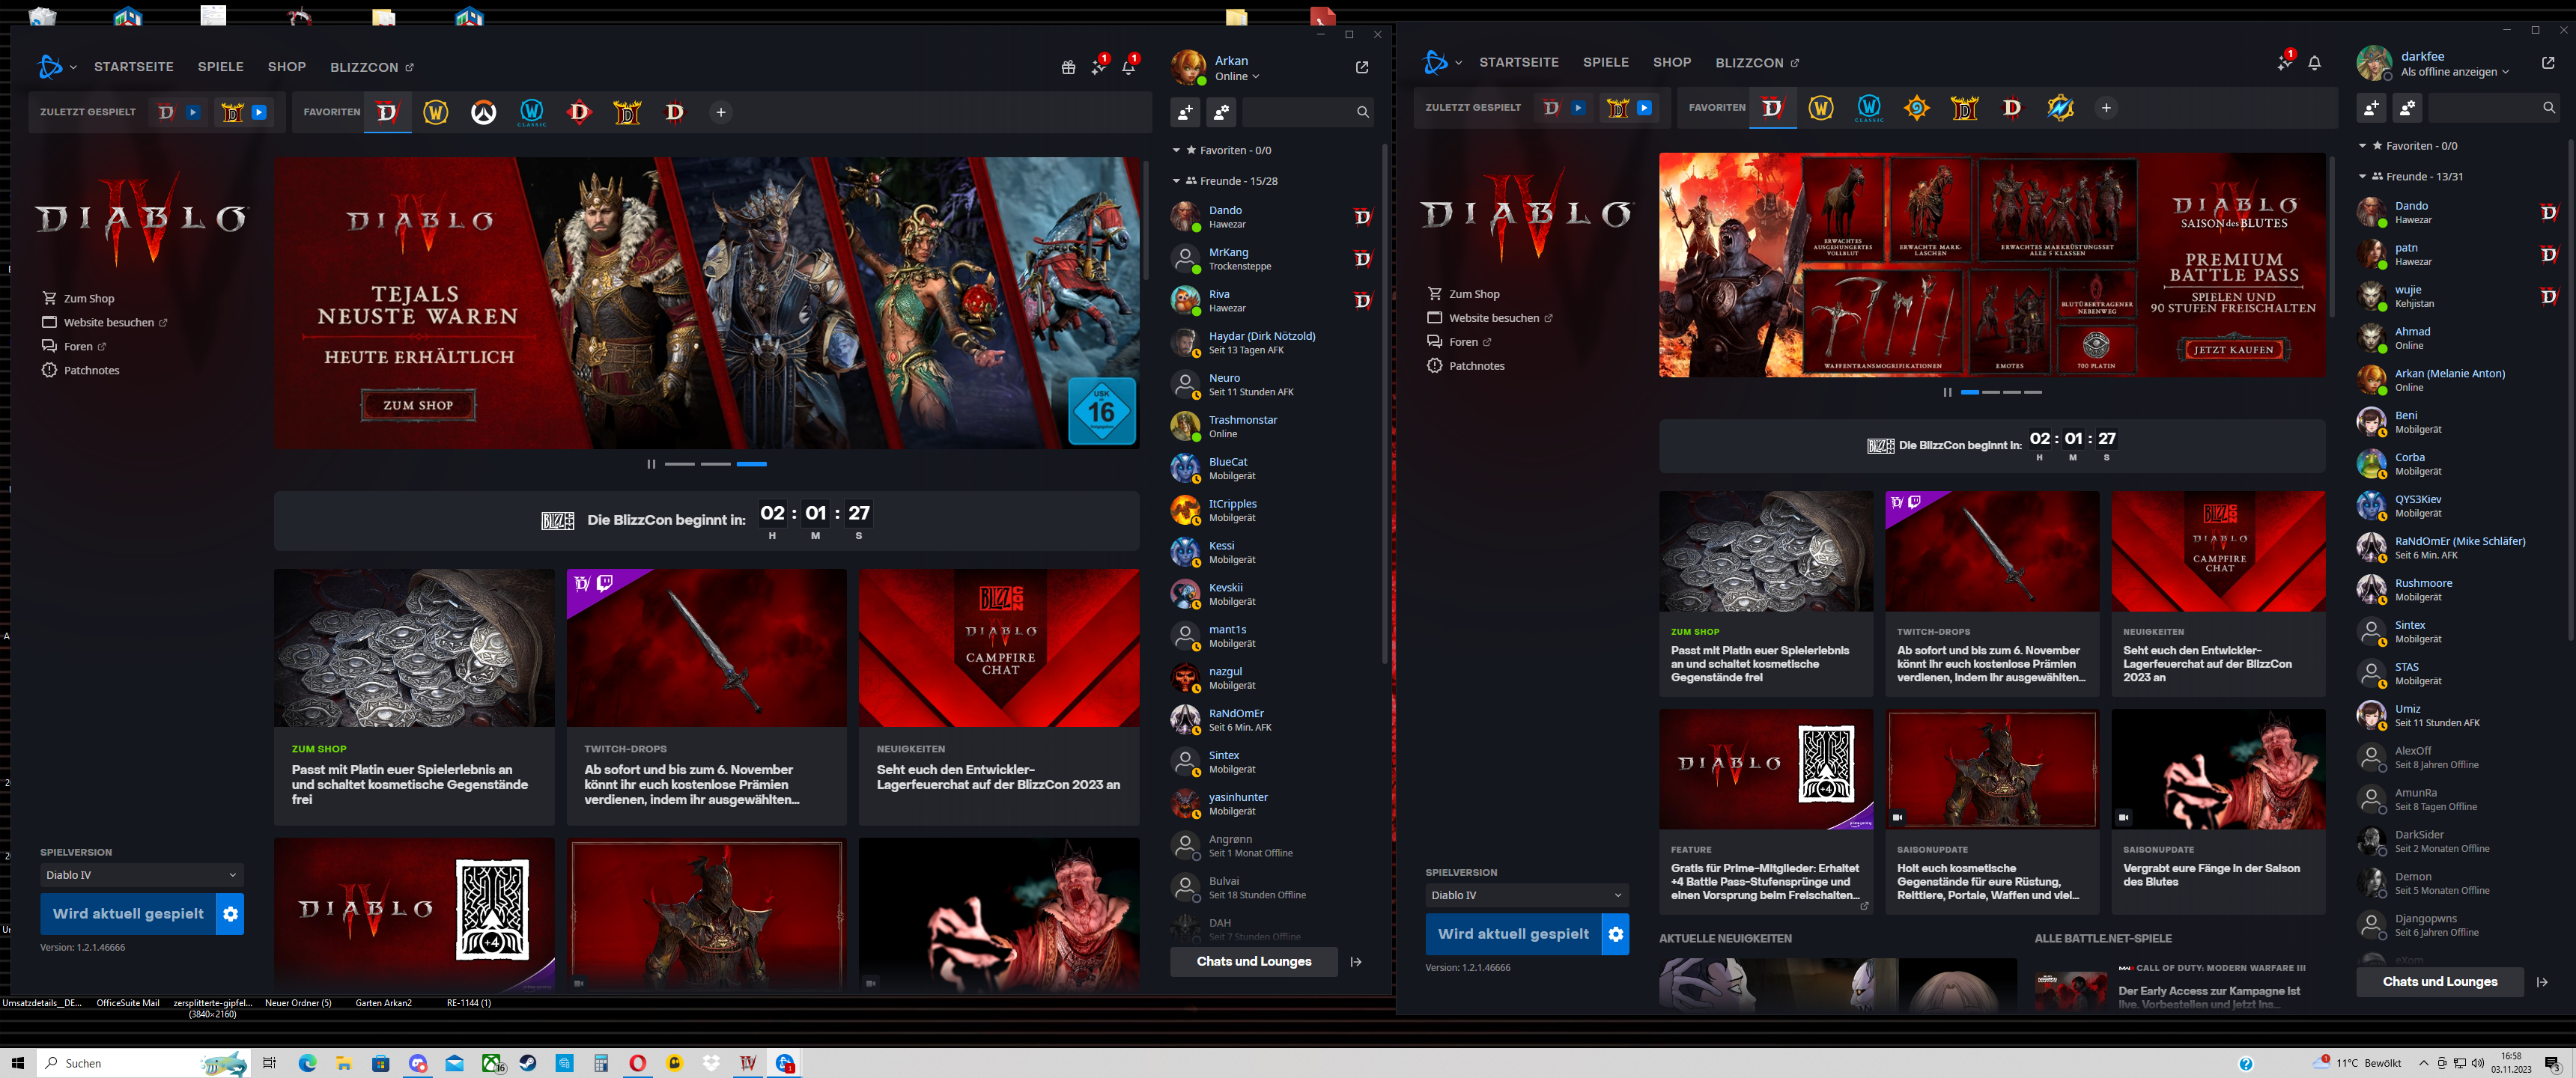The image size is (2576, 1078).
Task: Pause the carousel in right Battle Pass banner
Action: [x=1946, y=392]
